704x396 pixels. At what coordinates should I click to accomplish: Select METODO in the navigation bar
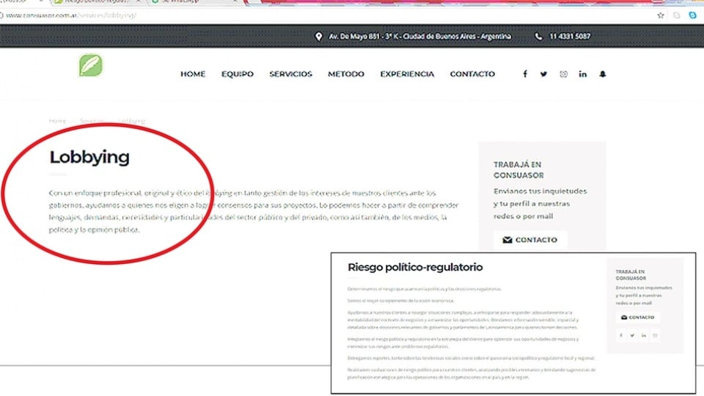(346, 74)
